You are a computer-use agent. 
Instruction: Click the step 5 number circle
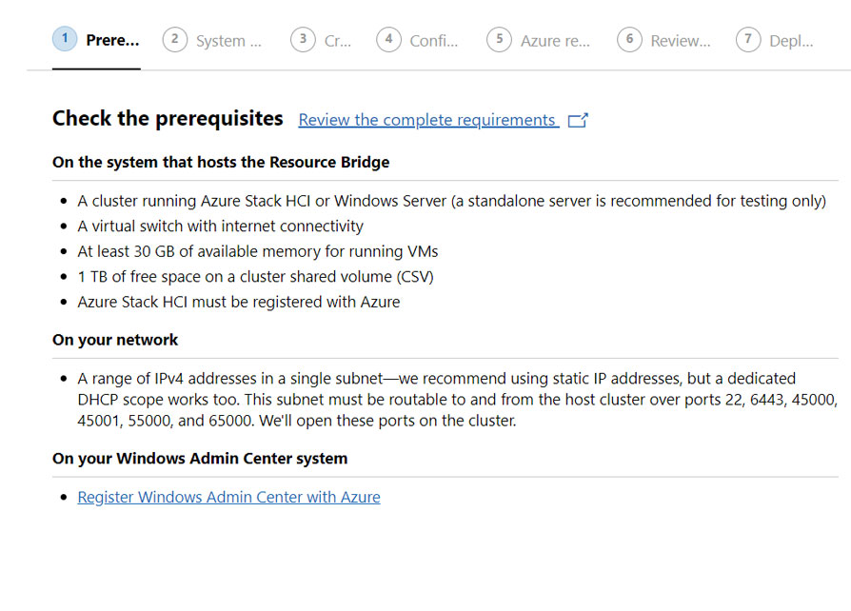tap(500, 40)
